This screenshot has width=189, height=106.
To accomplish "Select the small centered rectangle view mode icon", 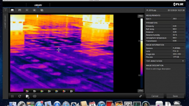I will pos(27,10).
